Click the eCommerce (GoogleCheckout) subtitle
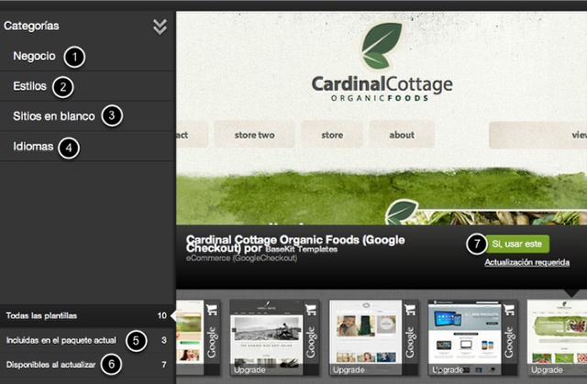This screenshot has width=587, height=384. click(x=241, y=258)
